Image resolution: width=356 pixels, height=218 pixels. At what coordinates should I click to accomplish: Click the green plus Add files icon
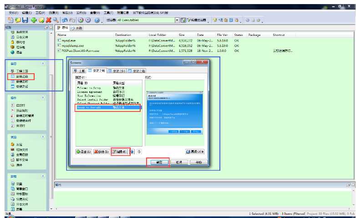[x=34, y=20]
